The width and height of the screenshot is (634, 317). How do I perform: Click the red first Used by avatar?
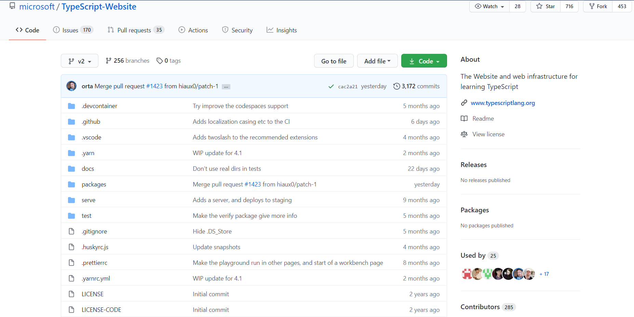click(467, 274)
